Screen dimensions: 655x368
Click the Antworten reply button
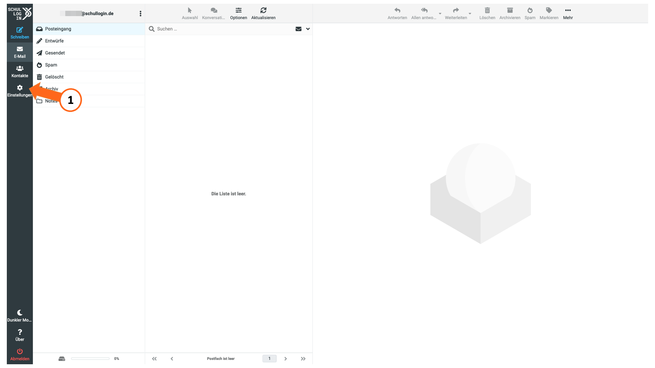point(397,14)
